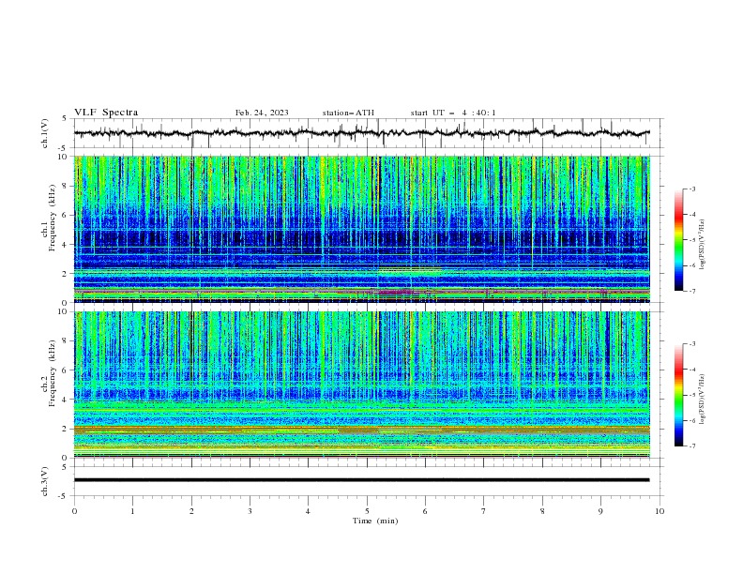Click the "station=ATH" label
Image resolution: width=743 pixels, height=574 pixels.
click(x=348, y=113)
